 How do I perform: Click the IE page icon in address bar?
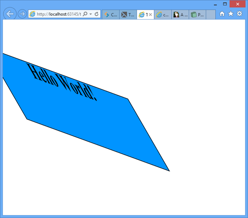coord(32,14)
